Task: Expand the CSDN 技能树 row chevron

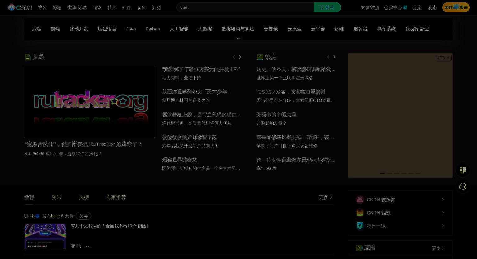Action: click(443, 200)
